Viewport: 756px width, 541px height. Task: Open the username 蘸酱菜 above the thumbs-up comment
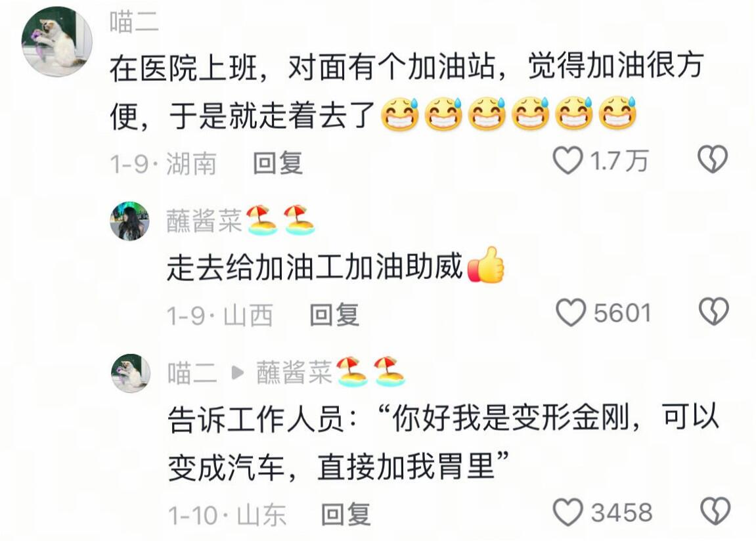tap(204, 221)
